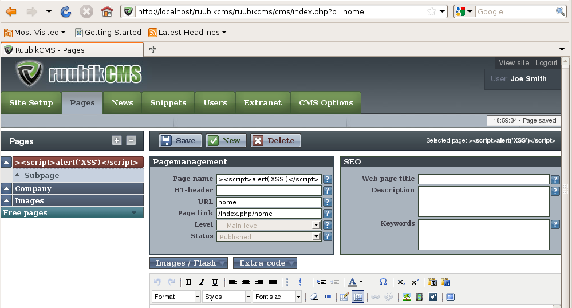This screenshot has width=572, height=308.
Task: Align text left in editor
Action: [232, 282]
